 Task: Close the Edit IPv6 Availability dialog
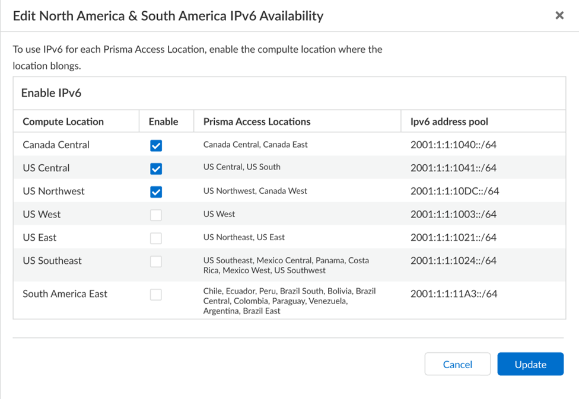tap(559, 15)
